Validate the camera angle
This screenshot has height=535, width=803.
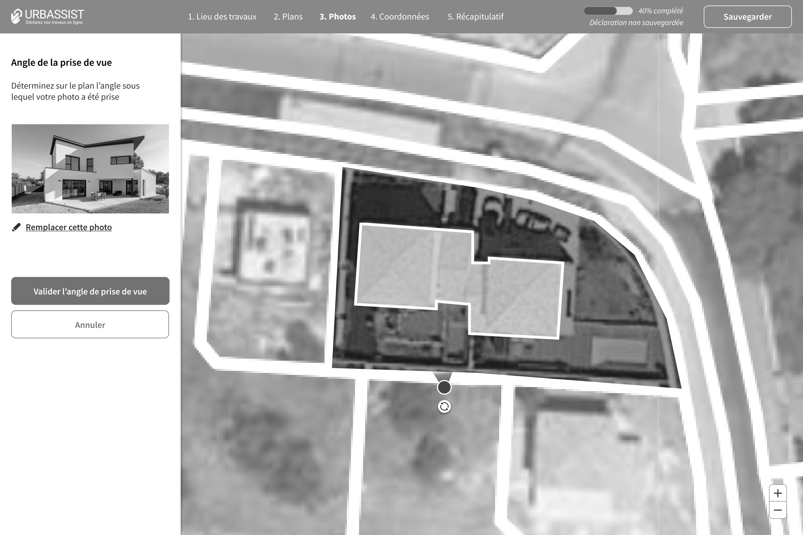tap(90, 291)
